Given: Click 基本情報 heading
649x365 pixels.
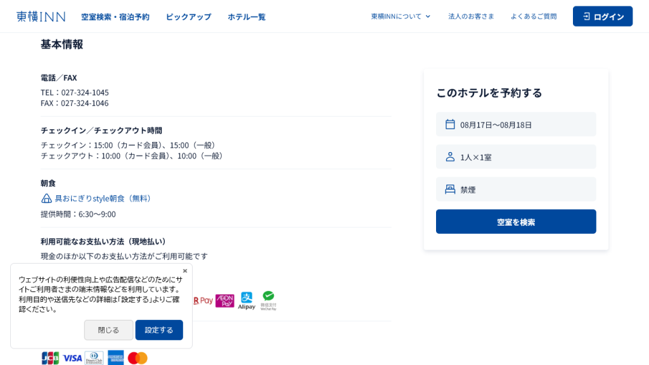Looking at the screenshot, I should coord(61,44).
